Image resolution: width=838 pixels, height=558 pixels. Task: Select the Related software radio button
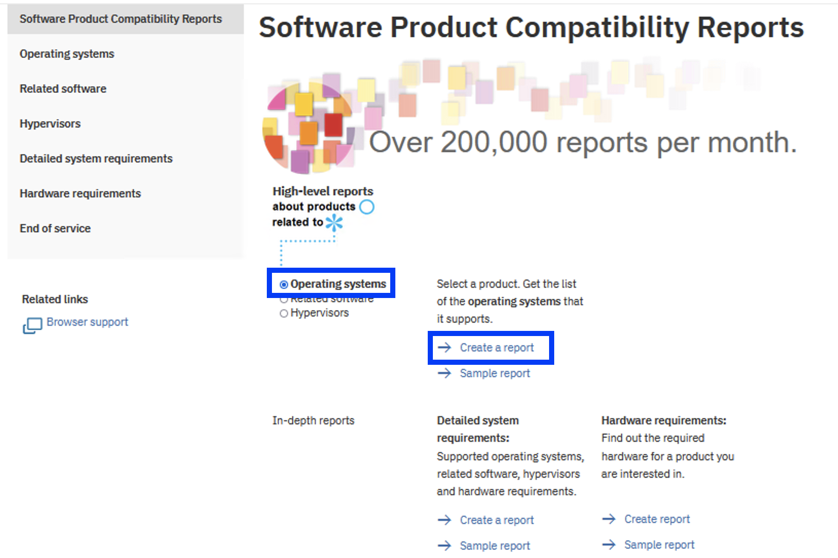pos(284,300)
